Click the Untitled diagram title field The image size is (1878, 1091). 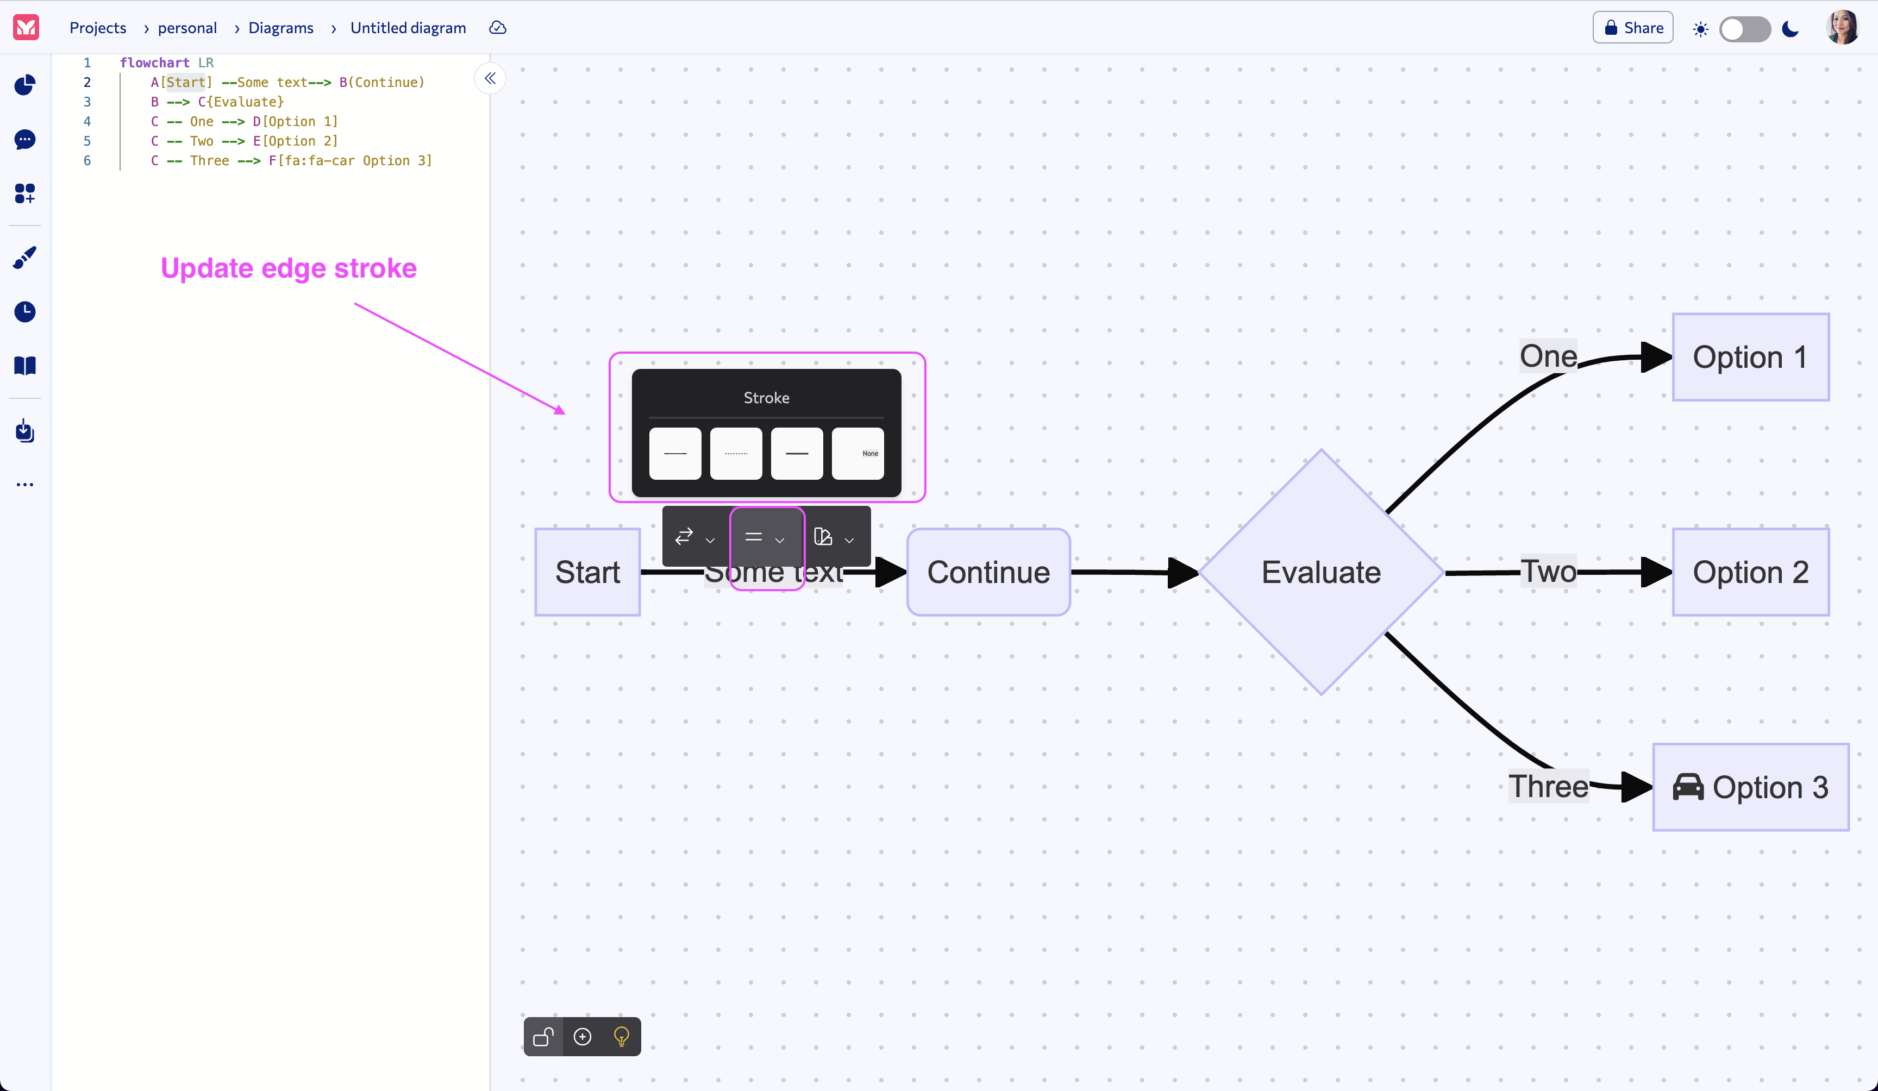pos(408,28)
